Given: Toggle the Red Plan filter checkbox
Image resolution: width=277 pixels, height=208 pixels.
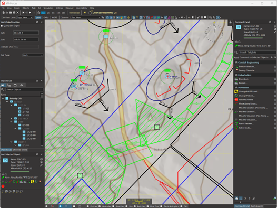Looking at the screenshot, I should tap(135, 206).
